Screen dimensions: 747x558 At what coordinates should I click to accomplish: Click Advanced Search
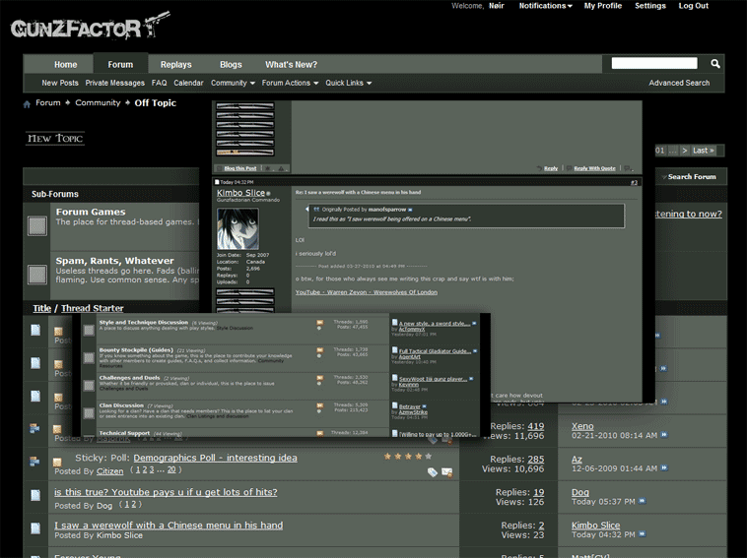pyautogui.click(x=679, y=83)
